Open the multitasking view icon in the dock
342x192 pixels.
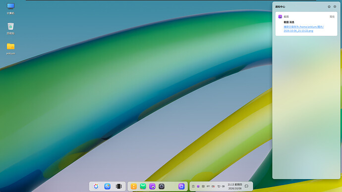[118, 186]
